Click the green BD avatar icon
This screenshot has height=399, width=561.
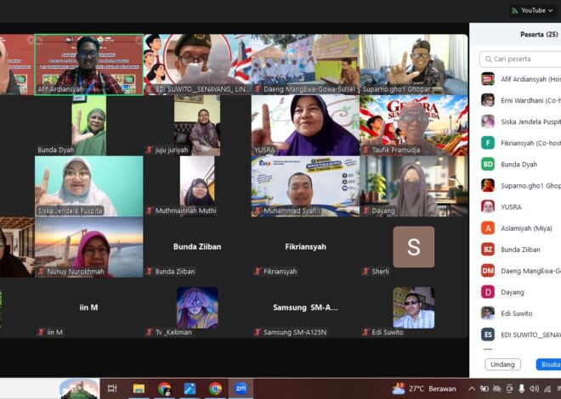[488, 165]
